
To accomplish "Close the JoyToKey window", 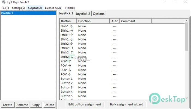I will tap(185, 2).
